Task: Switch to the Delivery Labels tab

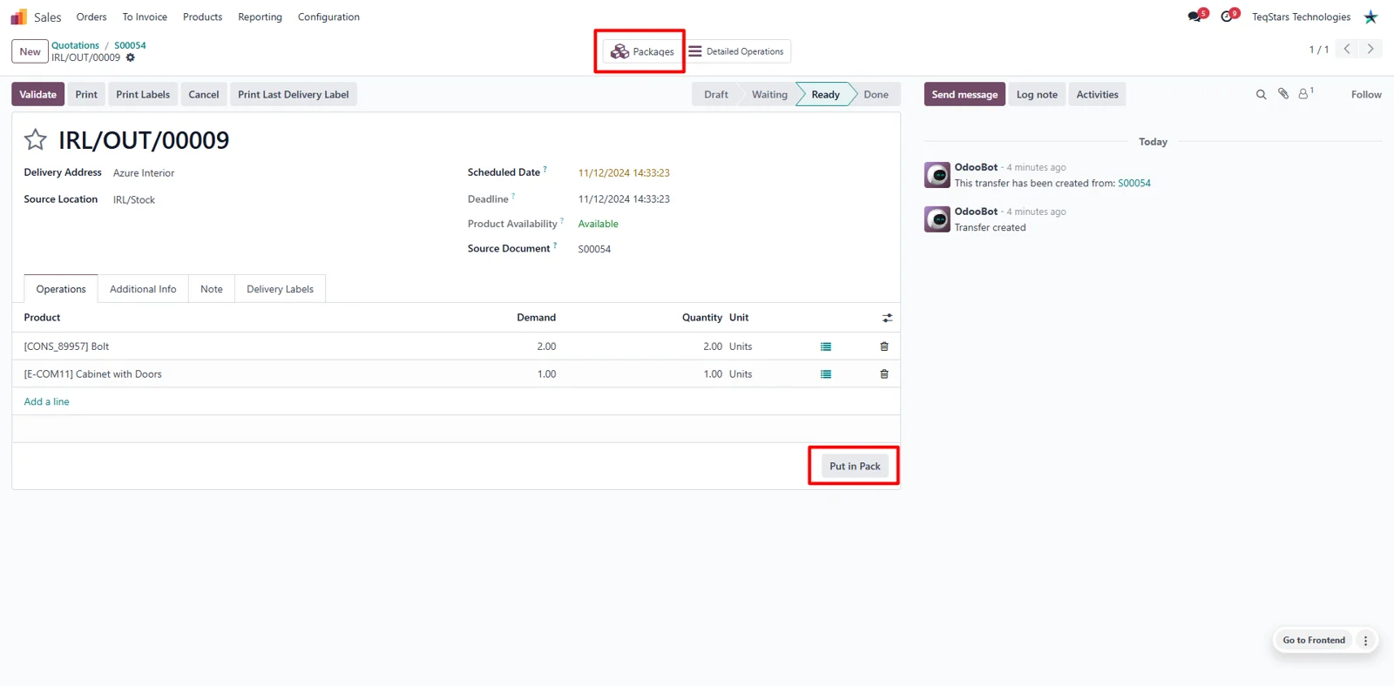Action: [280, 289]
